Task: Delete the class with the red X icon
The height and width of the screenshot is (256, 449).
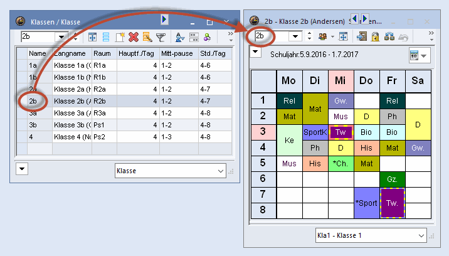Action: (x=134, y=37)
